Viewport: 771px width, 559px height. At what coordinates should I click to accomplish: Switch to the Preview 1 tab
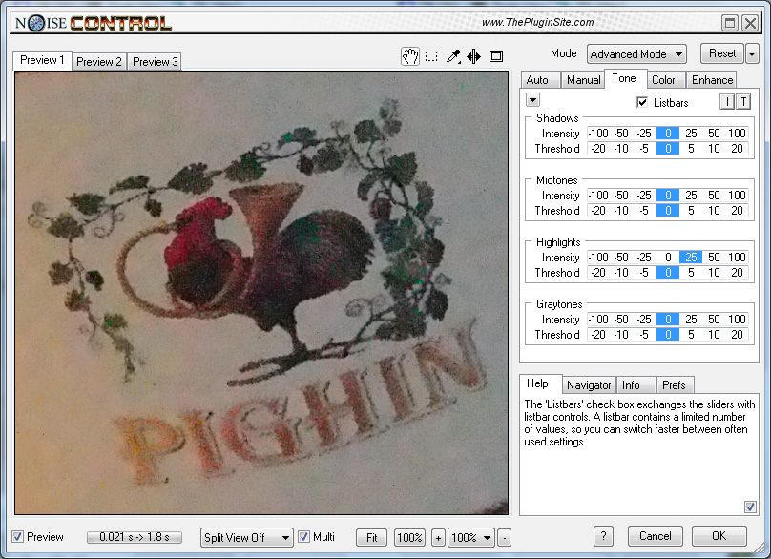(x=42, y=60)
